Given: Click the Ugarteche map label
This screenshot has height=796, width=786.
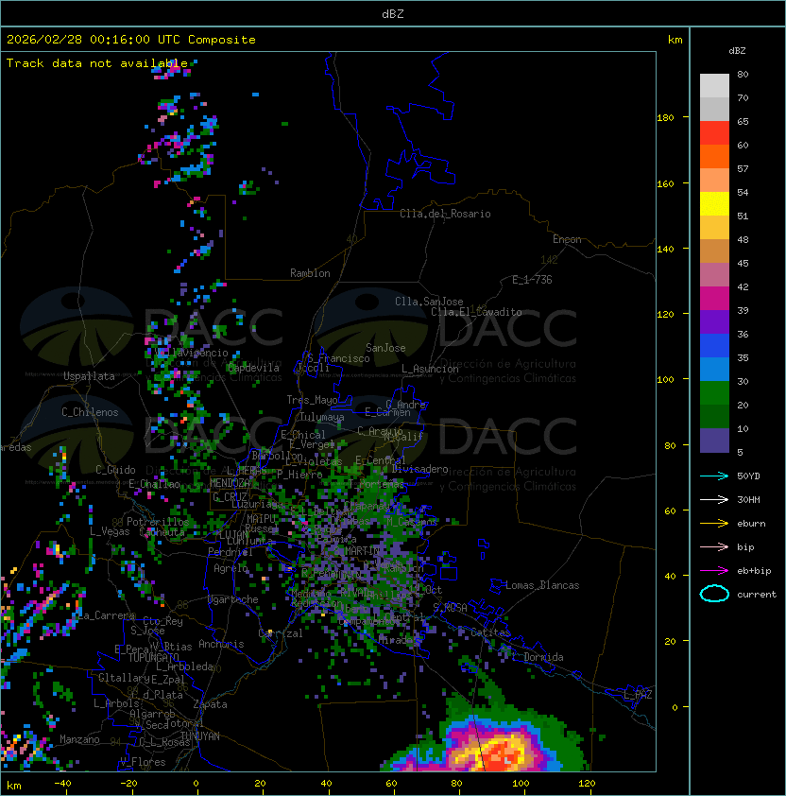Looking at the screenshot, I should click(233, 599).
